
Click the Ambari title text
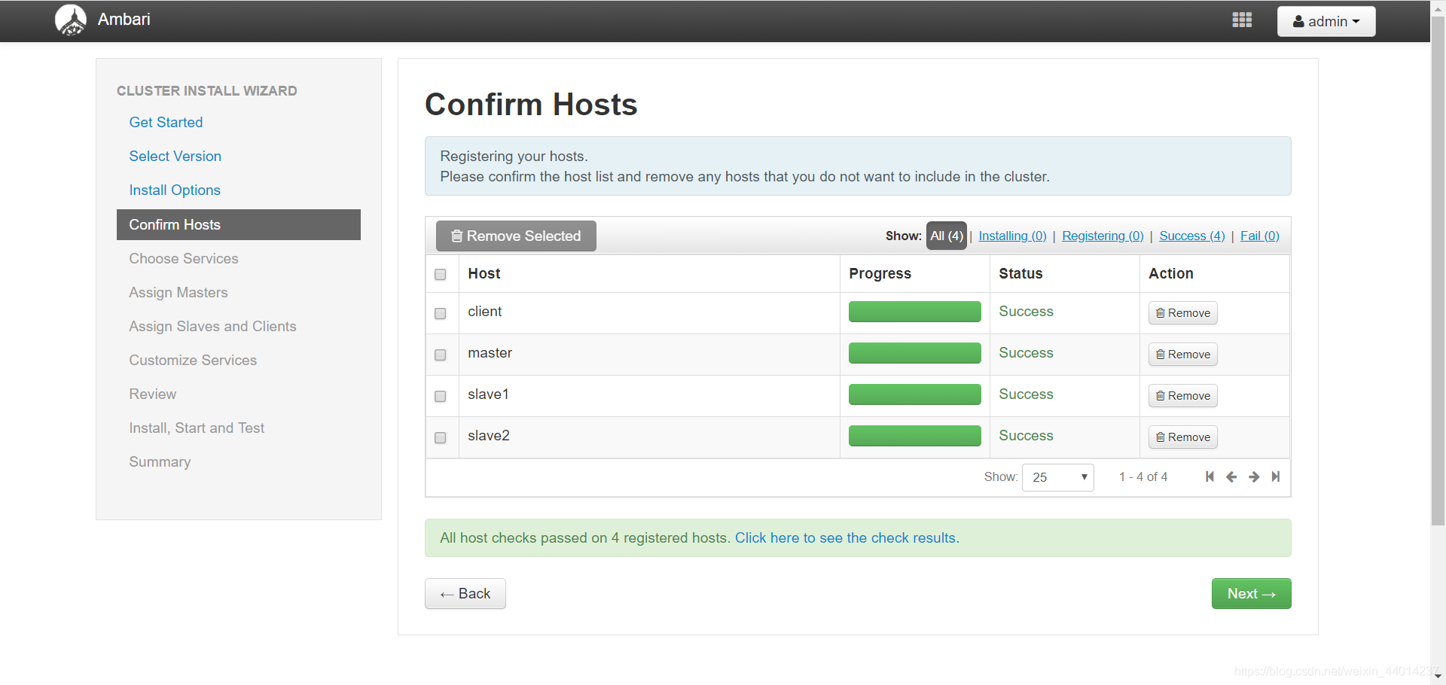pyautogui.click(x=124, y=20)
